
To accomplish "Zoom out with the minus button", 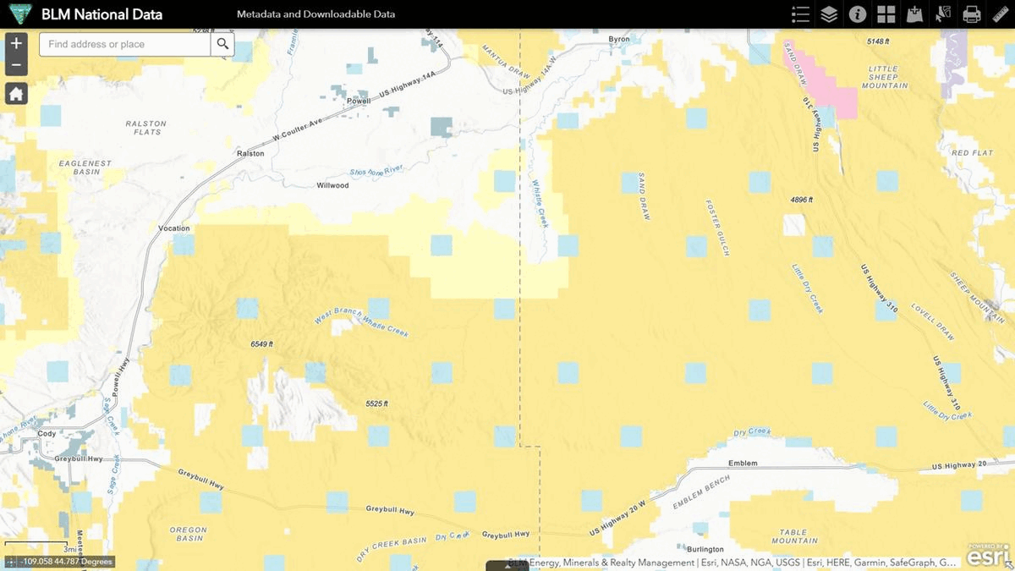I will click(x=16, y=65).
